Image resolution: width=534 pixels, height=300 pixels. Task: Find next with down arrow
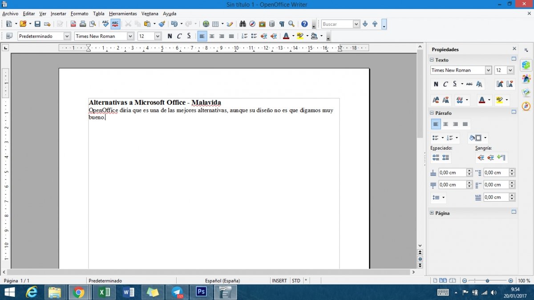pos(365,24)
